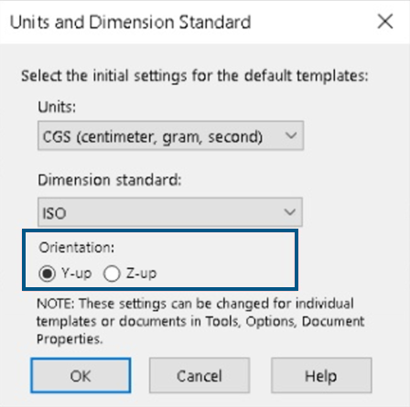Select the Y-up orientation radio button

[x=47, y=273]
